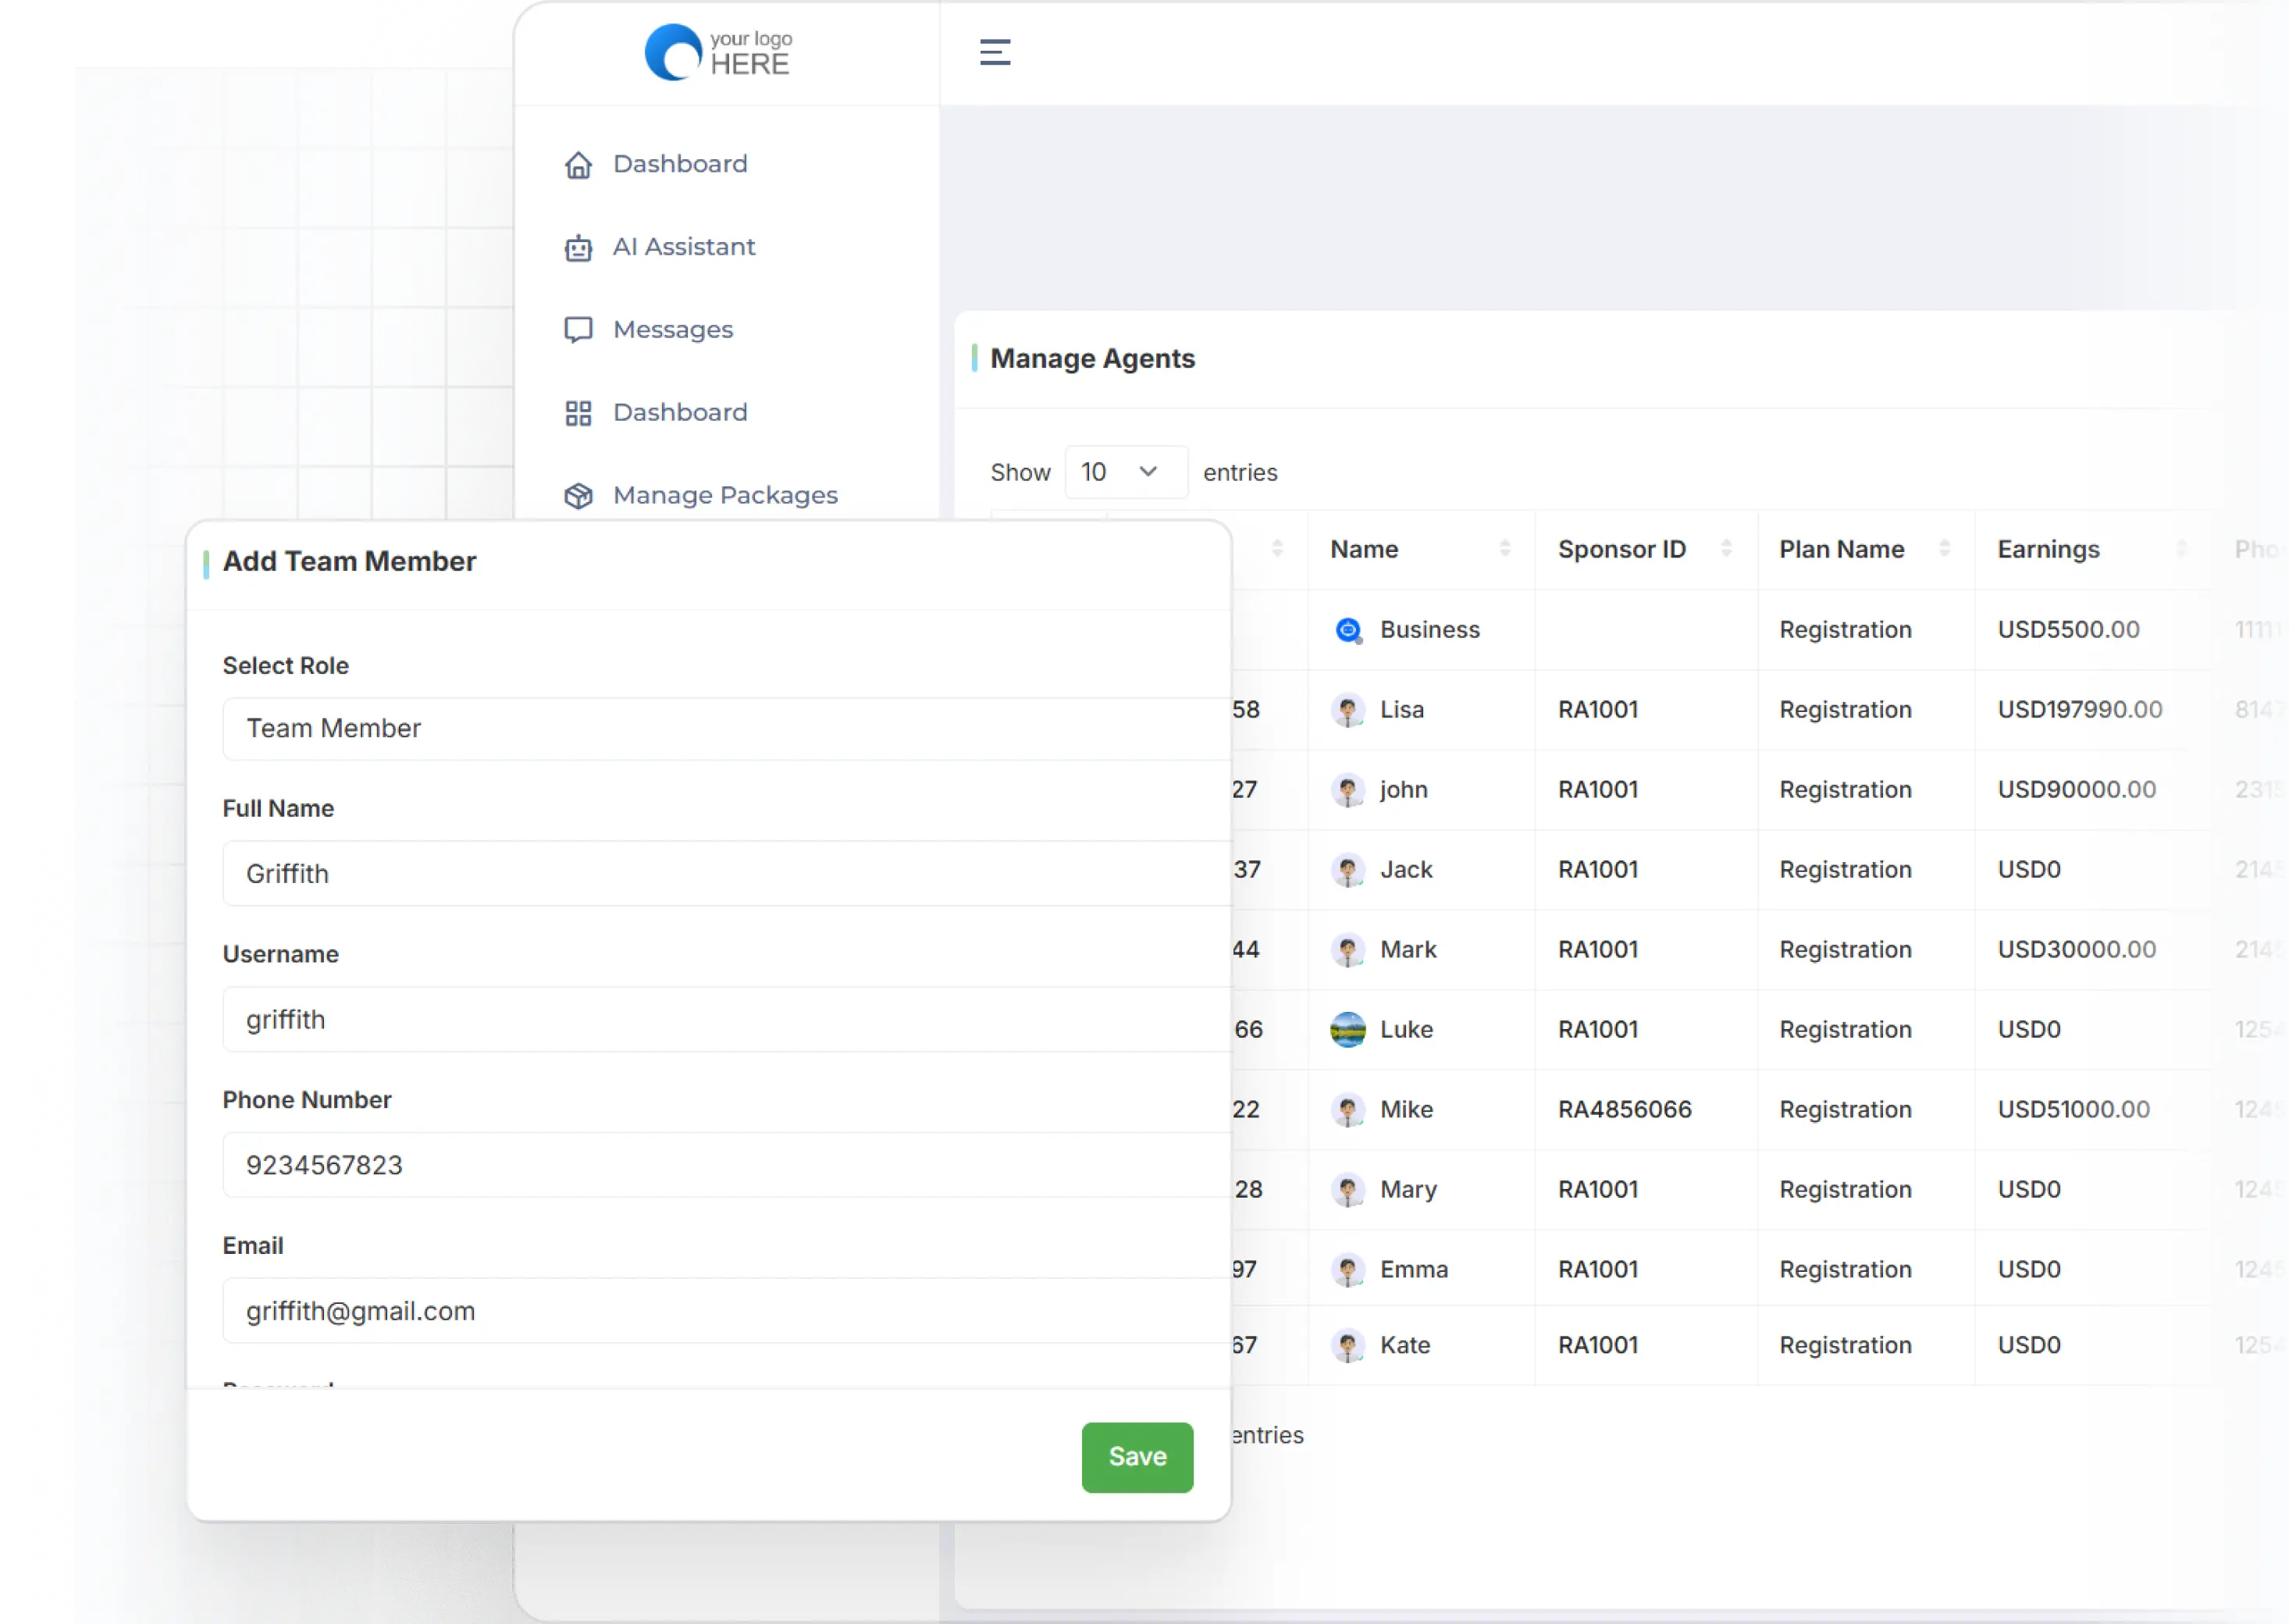
Task: Click the Plan Name column header
Action: (1842, 549)
